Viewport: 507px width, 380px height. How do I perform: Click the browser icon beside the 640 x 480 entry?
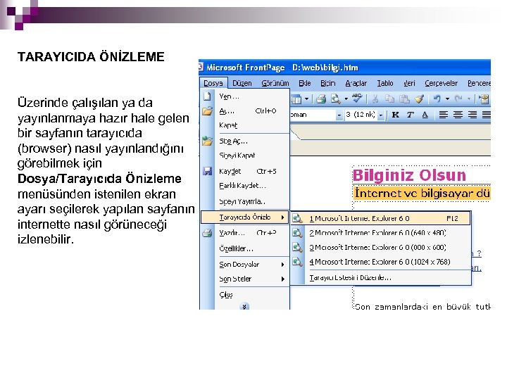click(x=297, y=233)
